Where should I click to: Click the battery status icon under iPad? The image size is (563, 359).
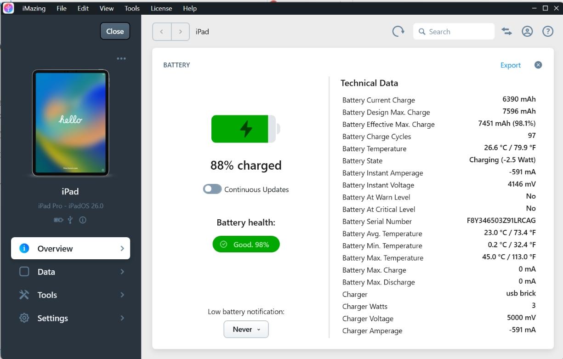point(58,220)
